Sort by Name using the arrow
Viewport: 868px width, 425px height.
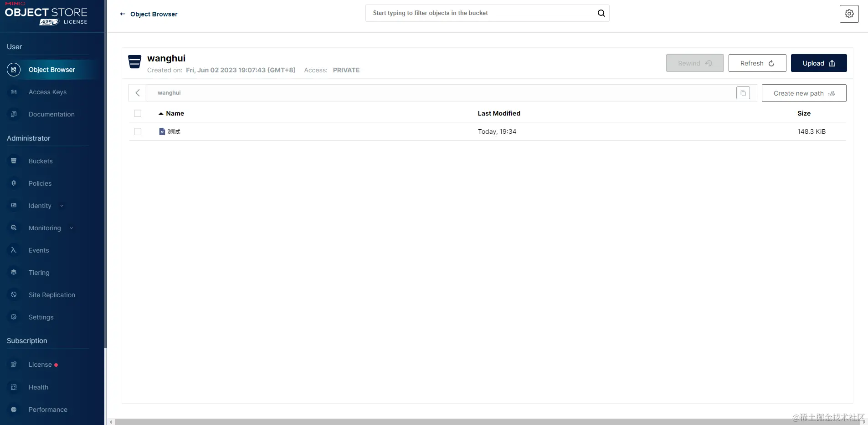pyautogui.click(x=161, y=113)
